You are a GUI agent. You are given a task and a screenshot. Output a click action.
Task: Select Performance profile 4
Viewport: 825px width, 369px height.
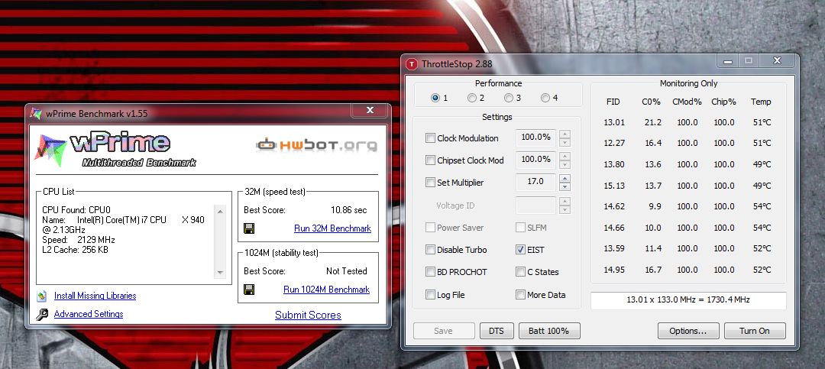coord(545,98)
